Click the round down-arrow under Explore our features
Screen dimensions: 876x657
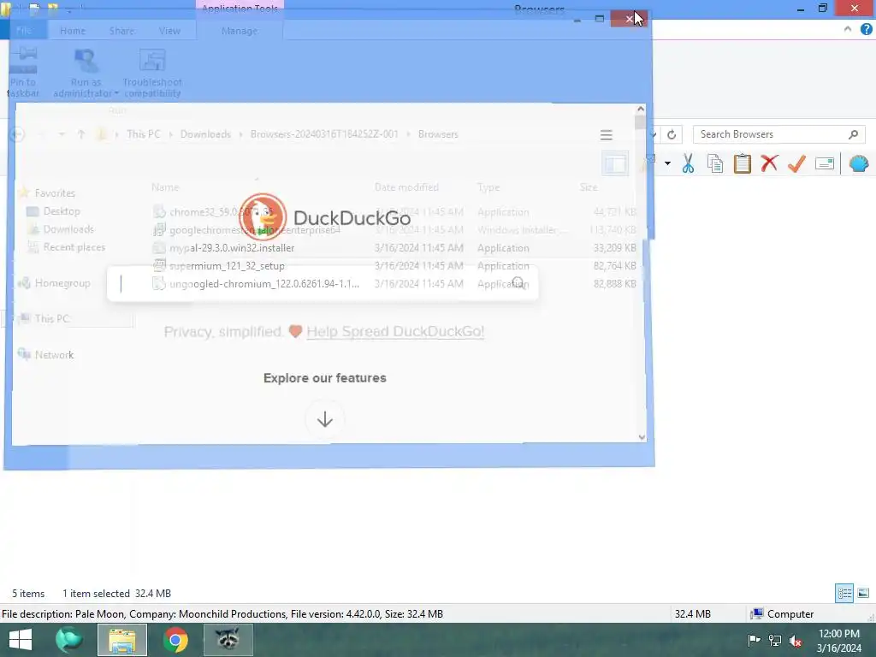324,419
